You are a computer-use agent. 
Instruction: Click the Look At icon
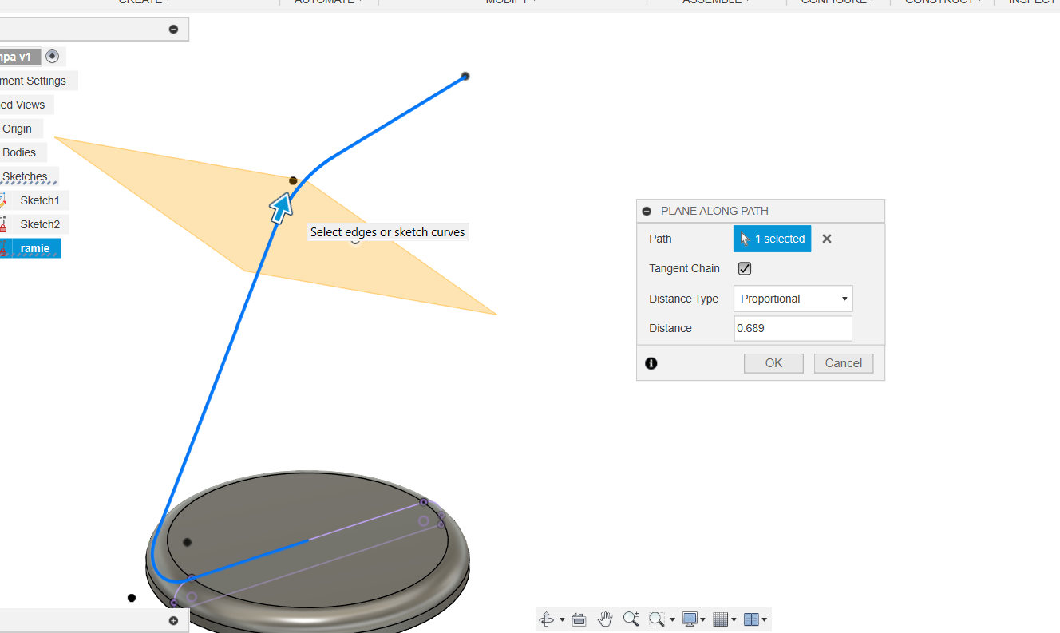coord(579,619)
